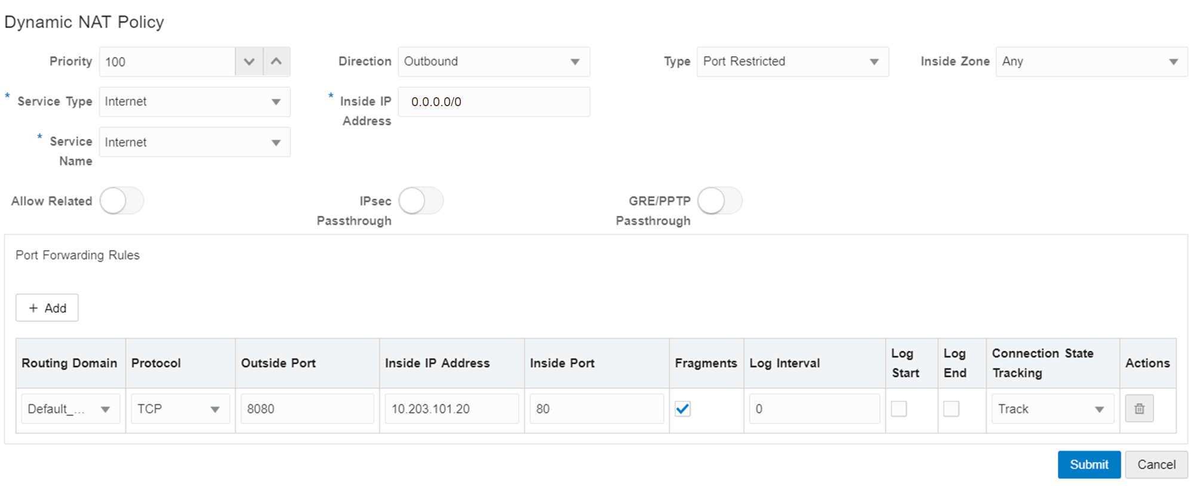Uncheck the Fragments checkbox
1194x486 pixels.
(x=682, y=409)
